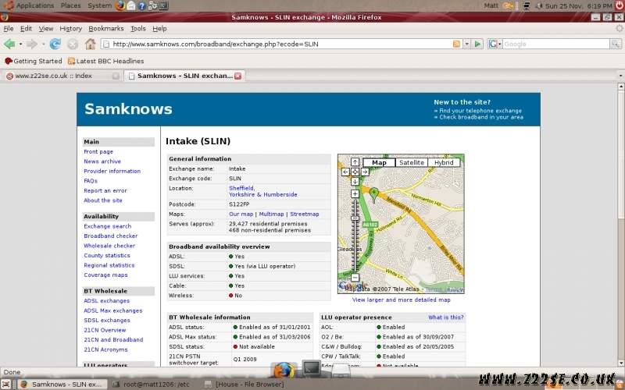Open View larger and more detailed map
This screenshot has width=625, height=390.
click(401, 300)
